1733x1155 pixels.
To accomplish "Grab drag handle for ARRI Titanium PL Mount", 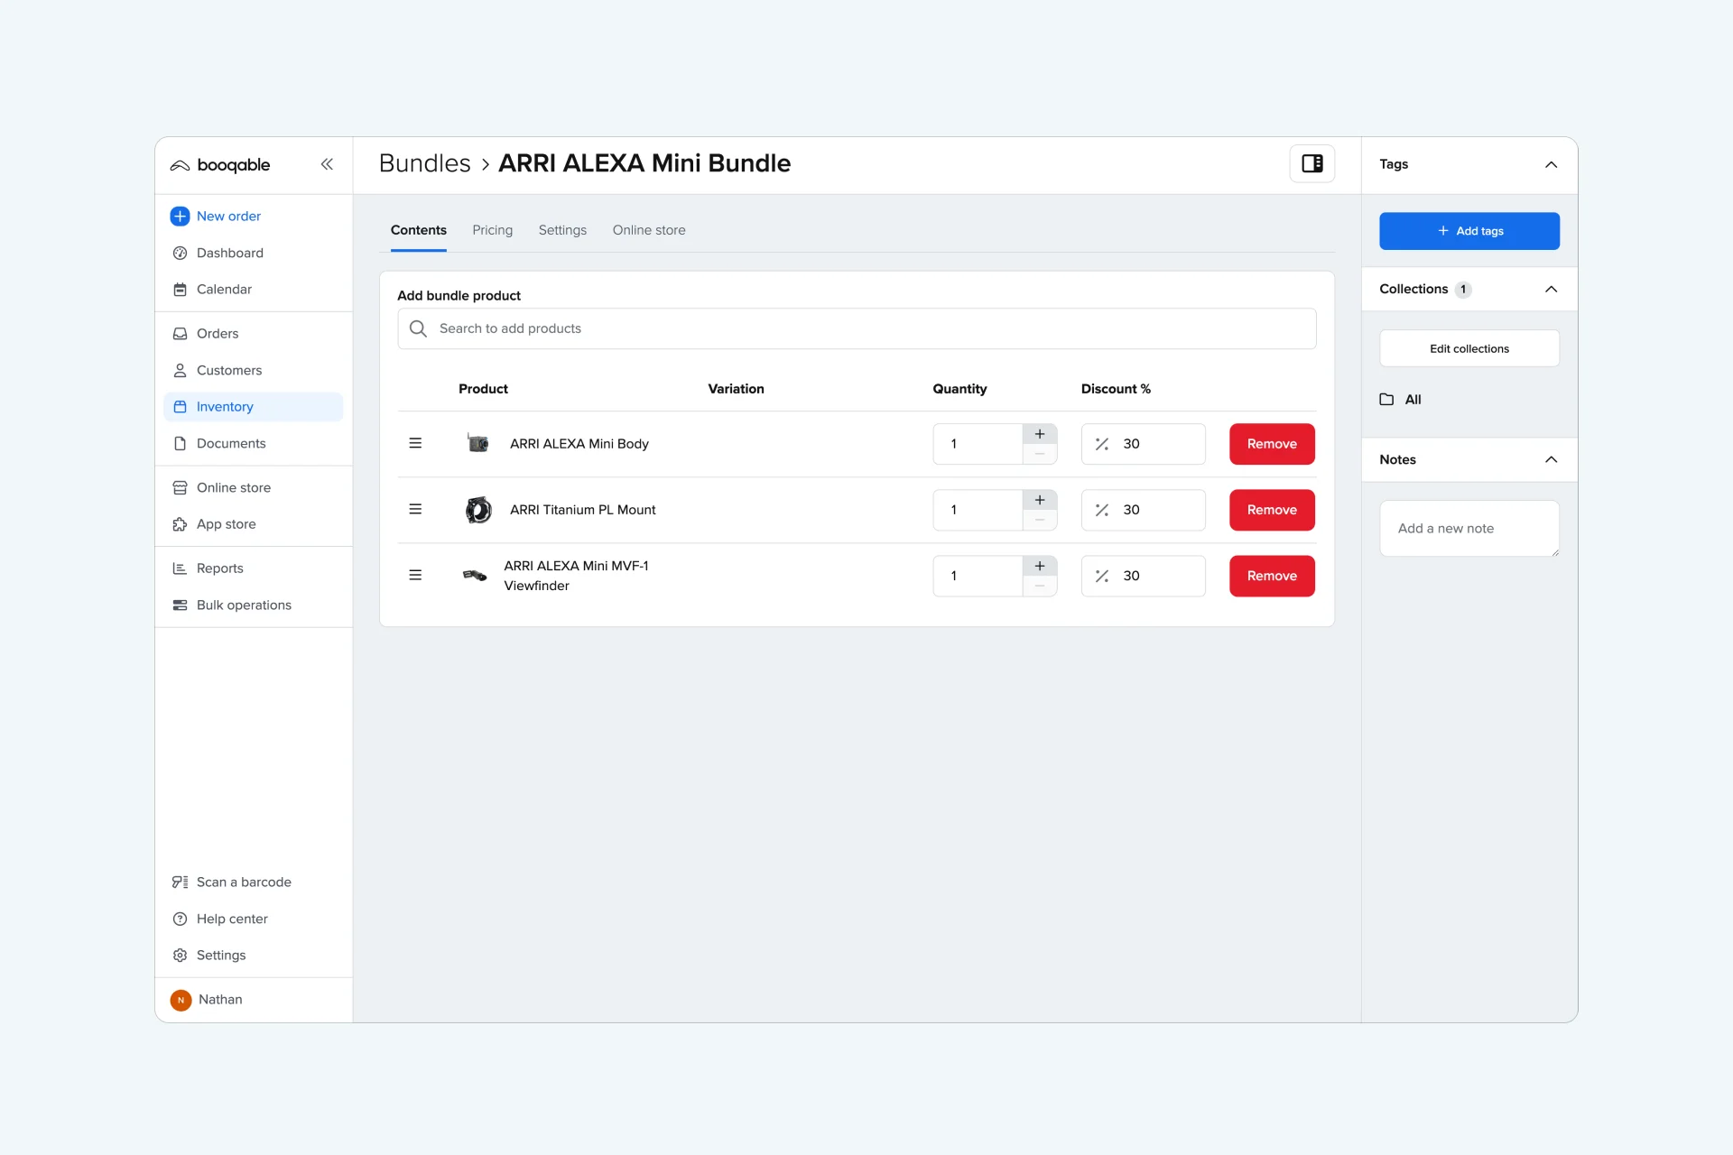I will 415,510.
